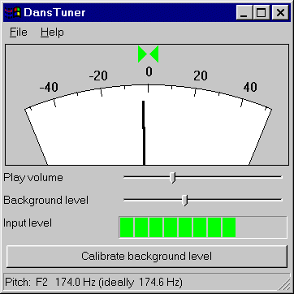Click the green in-tune arrows indicator
Viewport: 294px width, 294px height.
click(148, 54)
